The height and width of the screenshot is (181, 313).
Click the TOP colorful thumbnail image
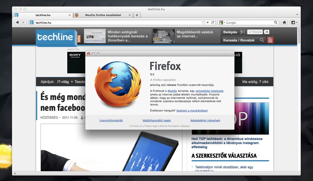pos(230,118)
